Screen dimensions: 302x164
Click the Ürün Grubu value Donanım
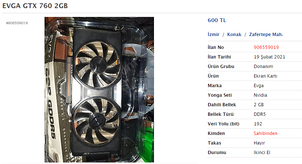(263, 66)
